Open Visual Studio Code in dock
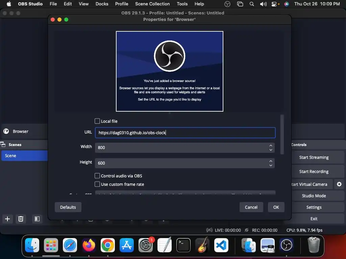 (221, 245)
